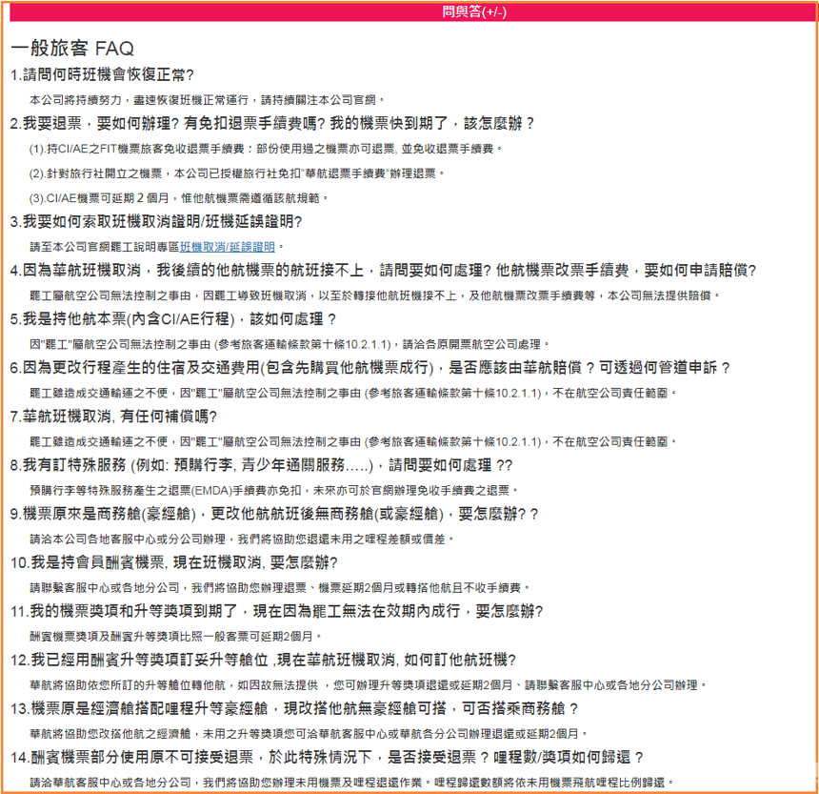This screenshot has width=819, height=794.
Task: Click question 10 about member award tickets
Action: 170,562
